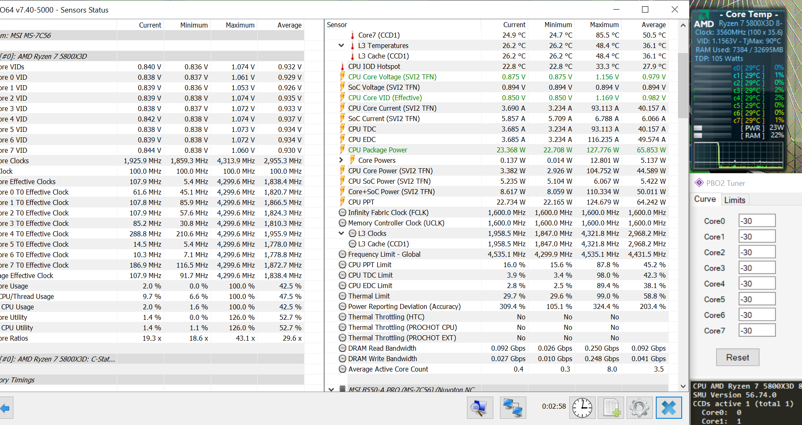Viewport: 802px width, 425px height.
Task: Start logging with the sheet-plus icon
Action: (x=611, y=407)
